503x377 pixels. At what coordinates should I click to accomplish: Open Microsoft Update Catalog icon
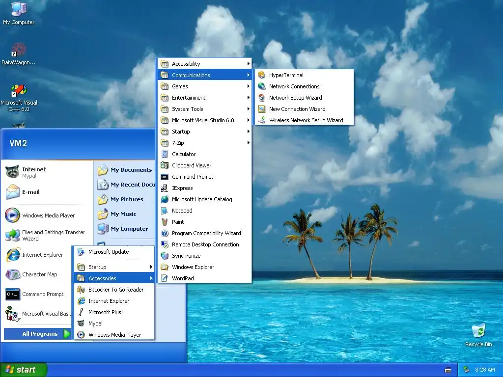165,199
